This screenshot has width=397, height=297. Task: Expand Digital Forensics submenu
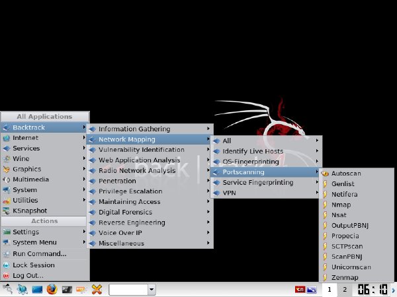click(150, 212)
